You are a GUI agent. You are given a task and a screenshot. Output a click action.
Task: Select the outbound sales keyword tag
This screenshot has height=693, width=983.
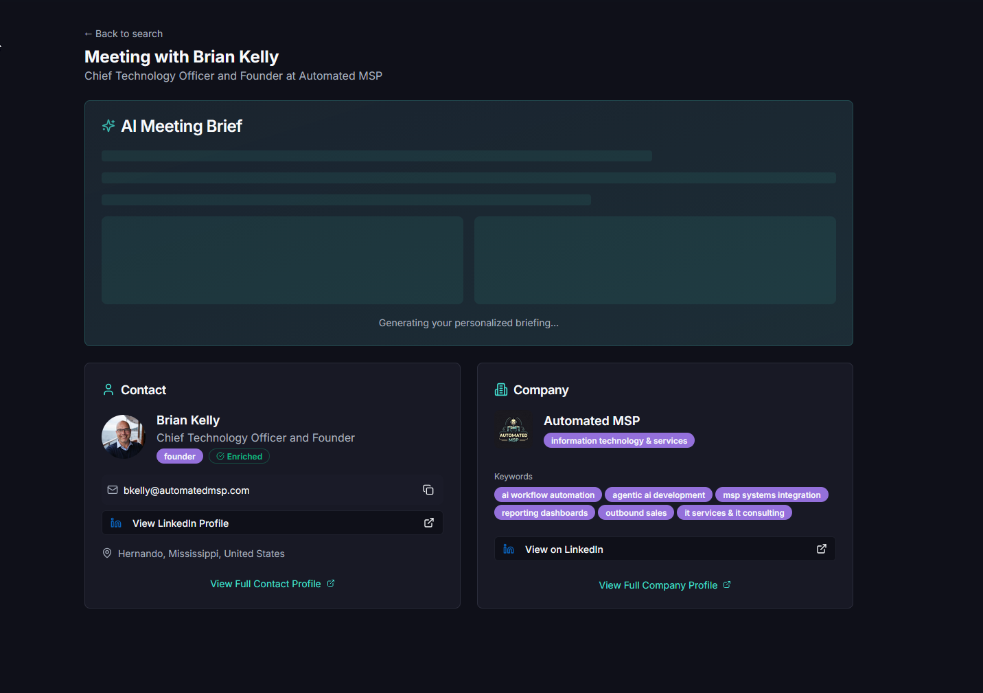(636, 512)
